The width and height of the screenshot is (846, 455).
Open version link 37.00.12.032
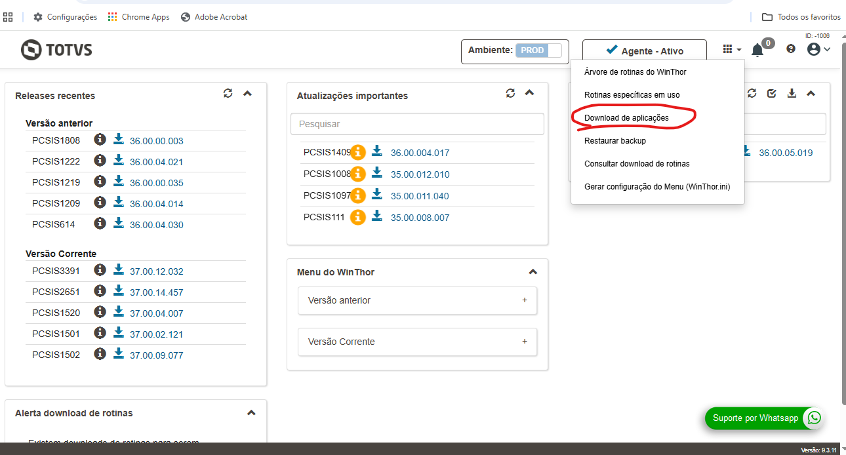pos(157,271)
